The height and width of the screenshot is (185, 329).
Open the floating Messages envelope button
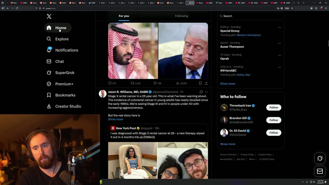[320, 171]
